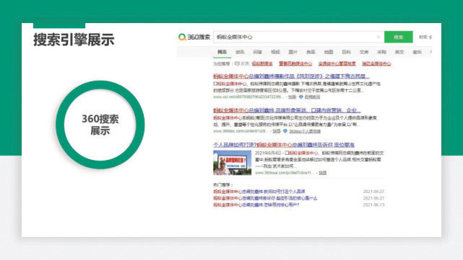463x260 pixels.
Task: Open 快照 for the 360doc.com result
Action: point(277,131)
